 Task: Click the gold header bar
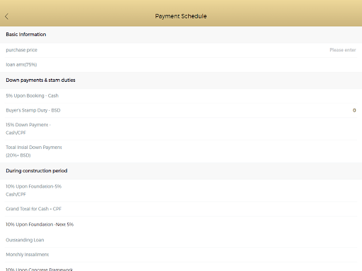click(181, 13)
